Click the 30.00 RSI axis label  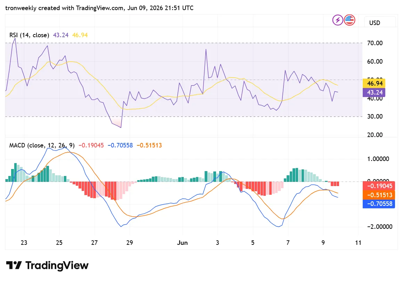tap(375, 117)
